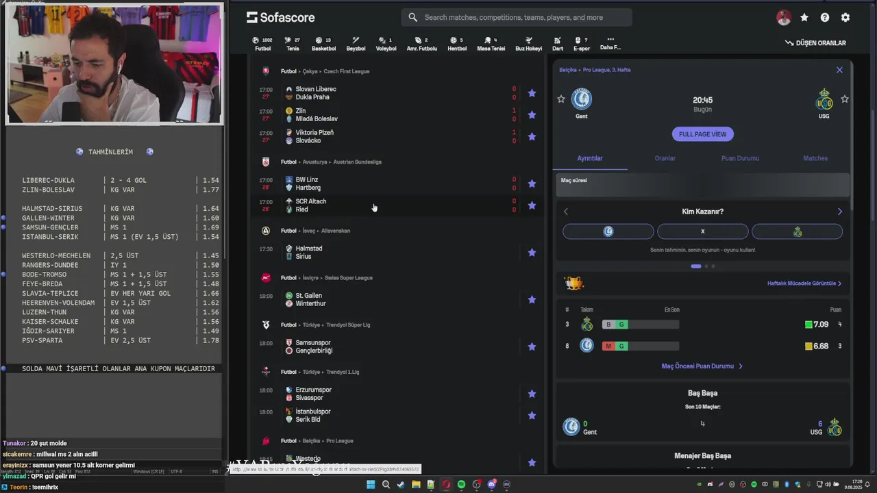Toggle favorite star for SCR Altach match
The width and height of the screenshot is (877, 493).
coord(532,205)
